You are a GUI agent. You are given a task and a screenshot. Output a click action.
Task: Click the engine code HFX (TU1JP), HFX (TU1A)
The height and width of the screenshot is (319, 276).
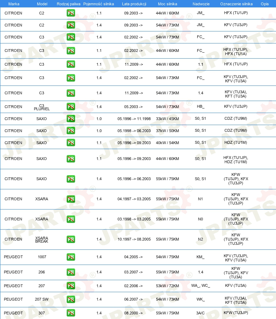tap(236, 52)
